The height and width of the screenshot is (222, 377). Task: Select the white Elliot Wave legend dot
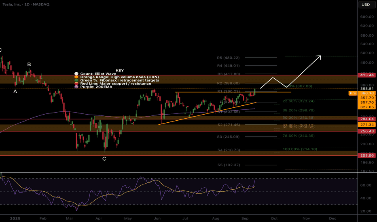pos(76,74)
